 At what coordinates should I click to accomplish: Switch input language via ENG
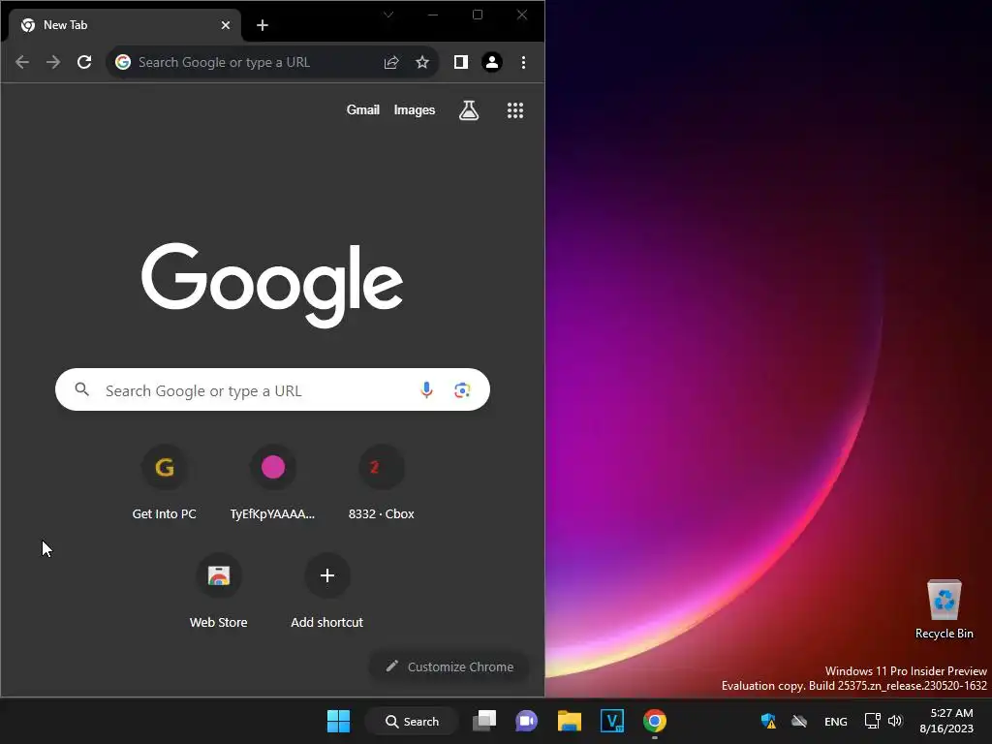click(x=836, y=721)
